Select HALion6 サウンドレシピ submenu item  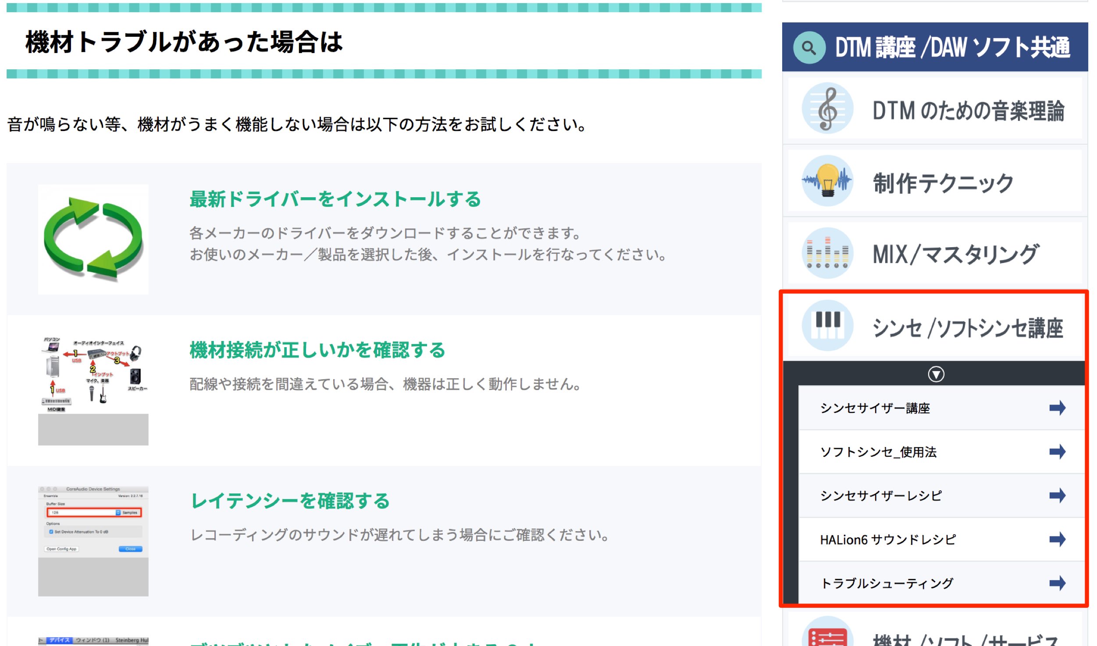coord(941,540)
